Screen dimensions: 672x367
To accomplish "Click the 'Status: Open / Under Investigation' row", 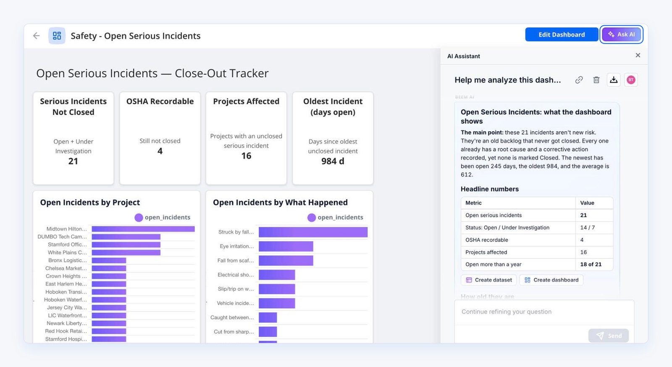I will pyautogui.click(x=537, y=227).
